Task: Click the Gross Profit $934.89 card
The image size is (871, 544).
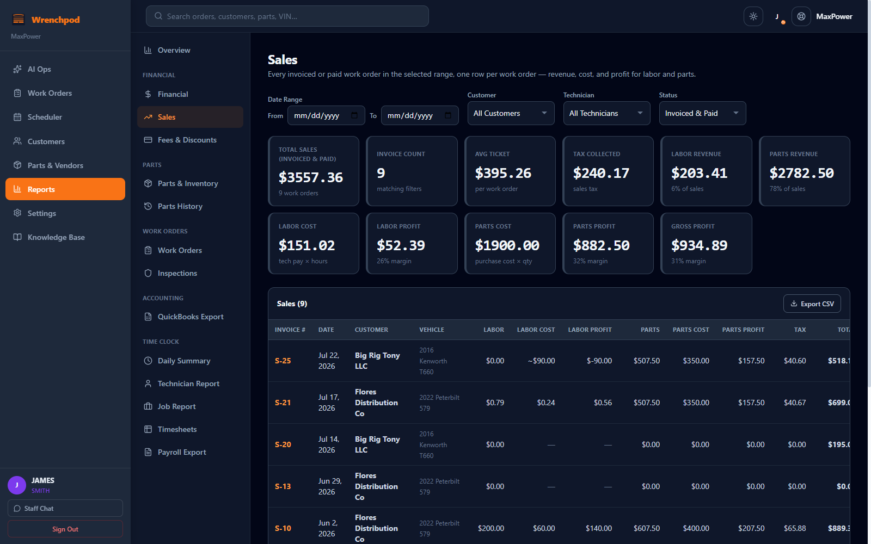Action: (x=706, y=243)
